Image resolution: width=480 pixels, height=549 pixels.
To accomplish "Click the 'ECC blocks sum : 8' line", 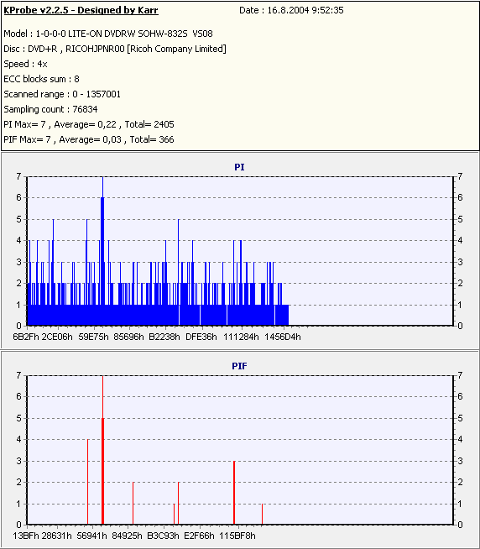I will pos(41,79).
